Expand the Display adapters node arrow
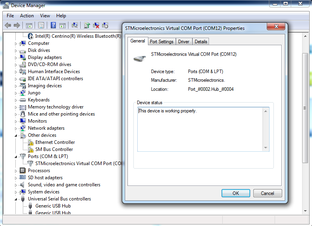Image resolution: width=312 pixels, height=226 pixels. point(16,58)
